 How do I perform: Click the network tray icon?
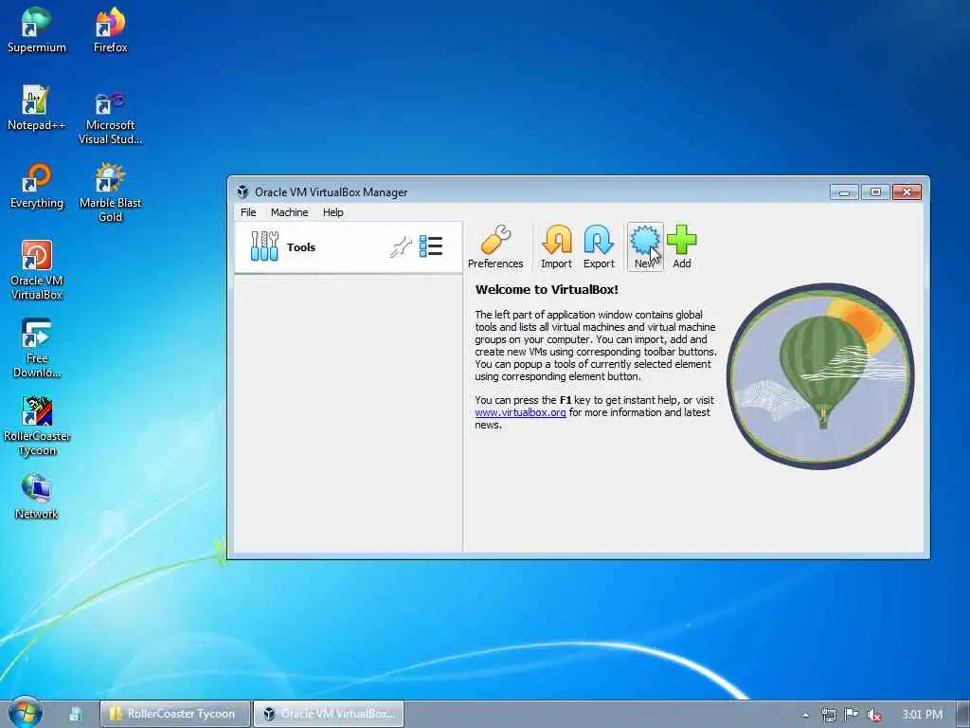click(x=828, y=715)
